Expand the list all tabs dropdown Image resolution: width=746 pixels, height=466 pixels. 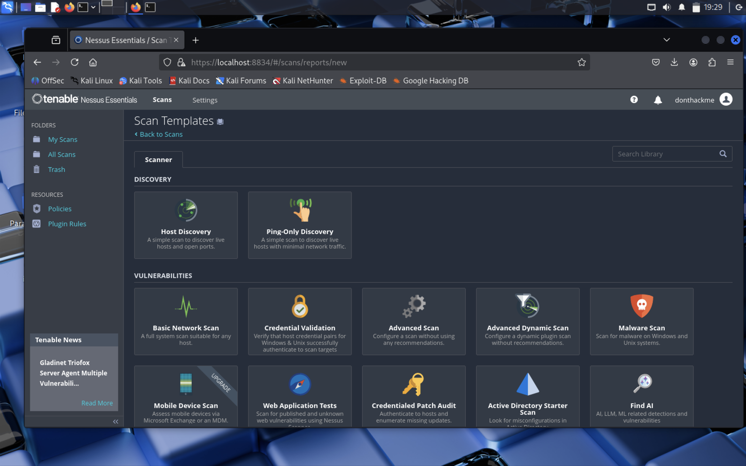[666, 40]
